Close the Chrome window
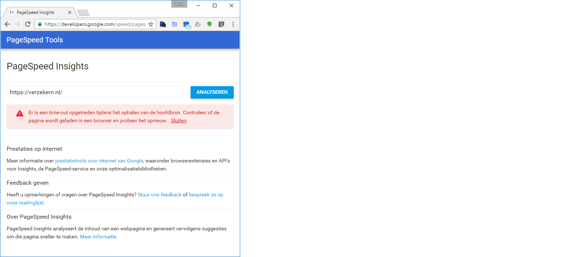 coord(231,5)
